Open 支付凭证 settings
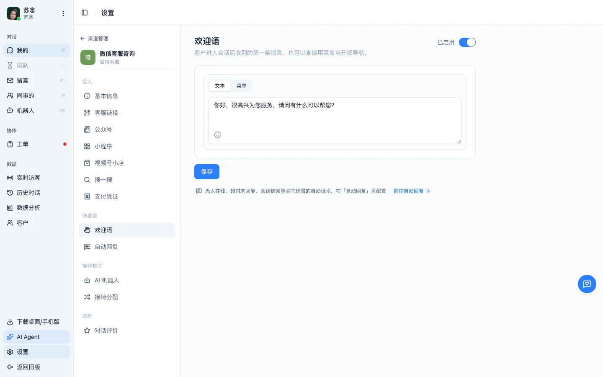Image resolution: width=603 pixels, height=377 pixels. point(127,196)
